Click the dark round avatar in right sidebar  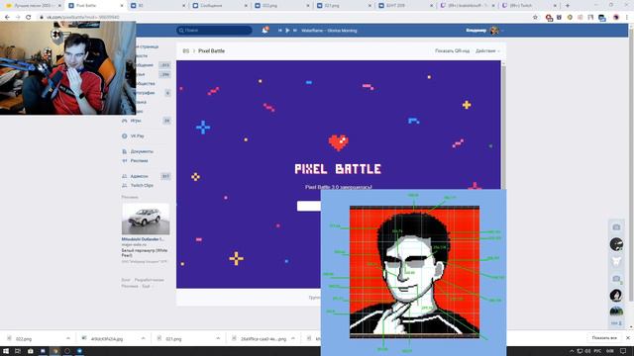click(616, 244)
